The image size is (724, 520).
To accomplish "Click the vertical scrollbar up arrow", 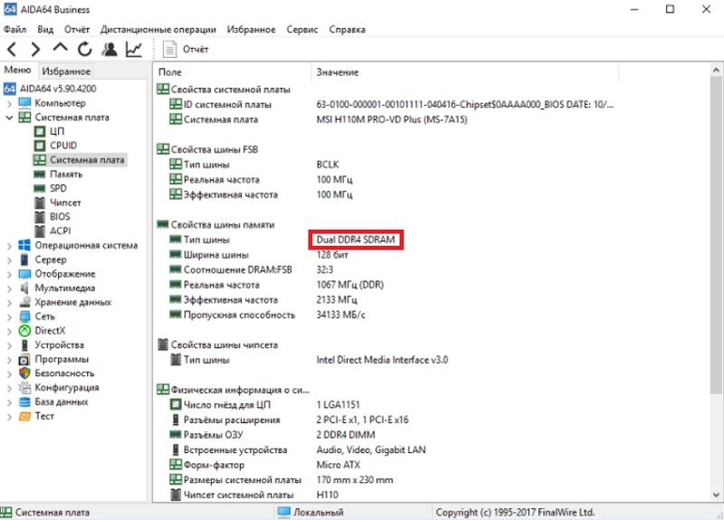I will pos(716,71).
